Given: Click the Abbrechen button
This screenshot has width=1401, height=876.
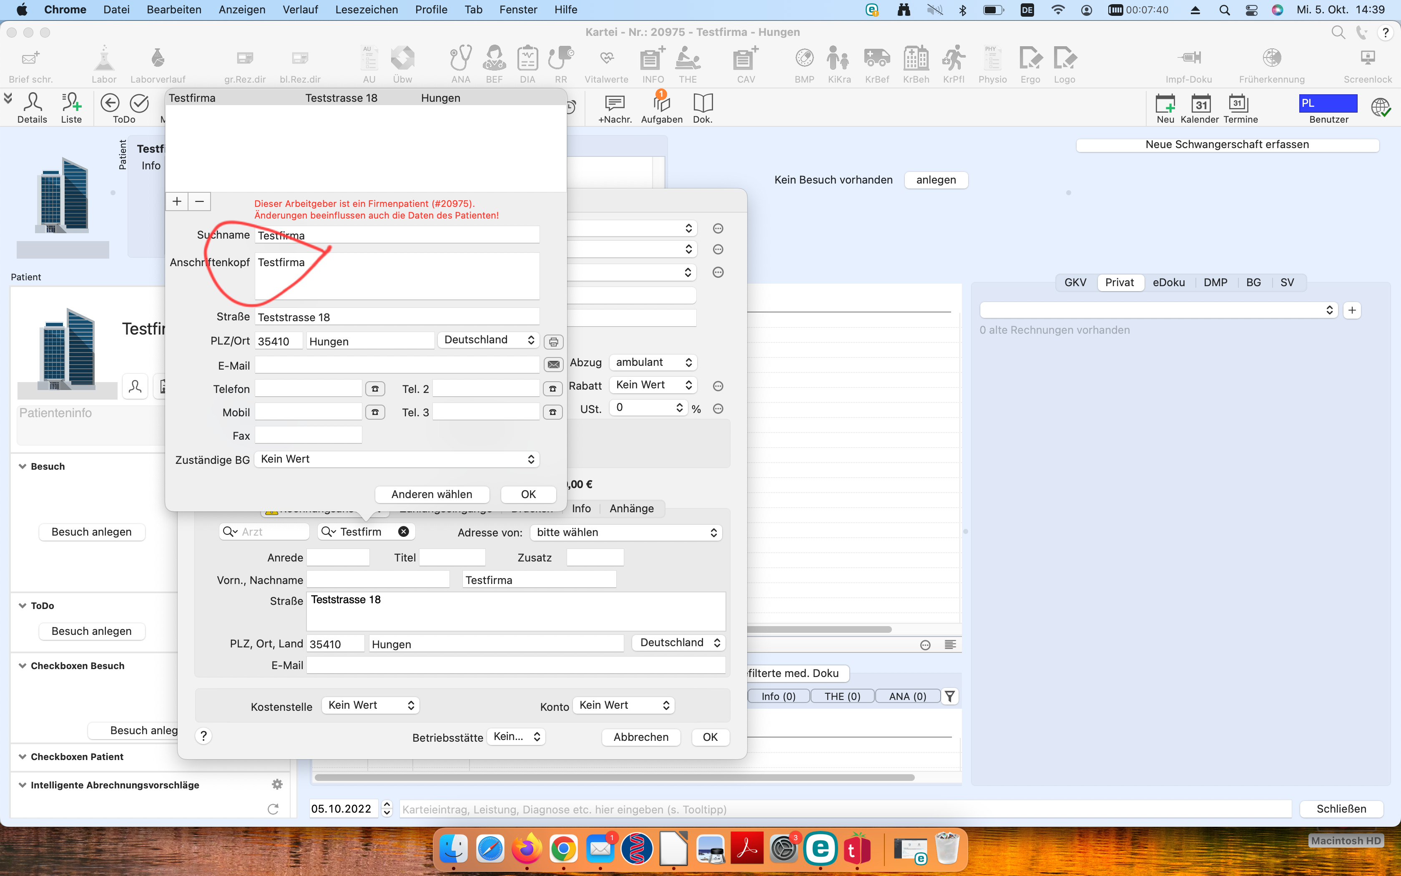Looking at the screenshot, I should coord(641,737).
